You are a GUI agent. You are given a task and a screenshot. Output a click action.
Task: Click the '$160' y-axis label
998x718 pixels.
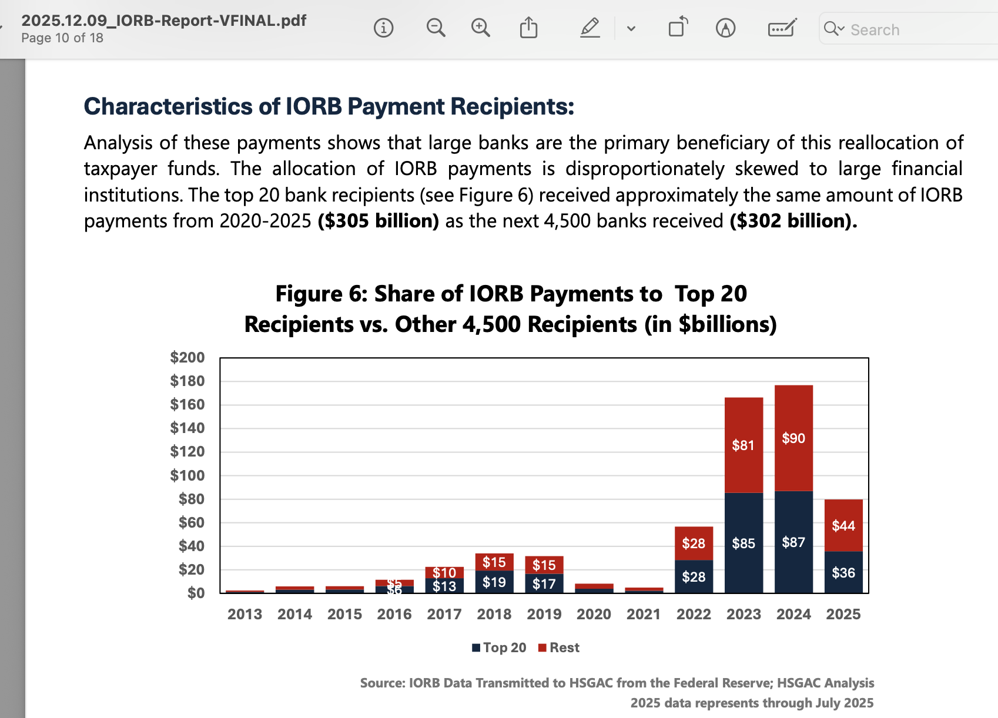click(187, 404)
